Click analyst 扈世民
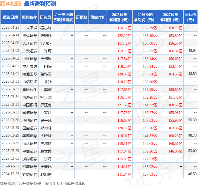198x186 pixels. pos(46,151)
